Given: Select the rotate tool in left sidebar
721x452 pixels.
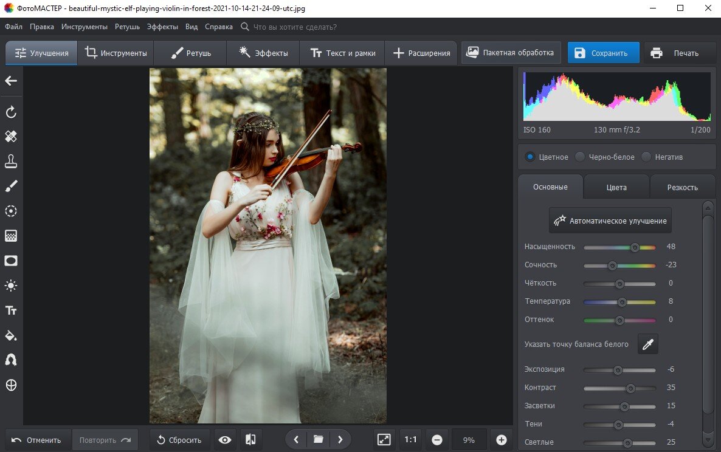Looking at the screenshot, I should point(11,112).
